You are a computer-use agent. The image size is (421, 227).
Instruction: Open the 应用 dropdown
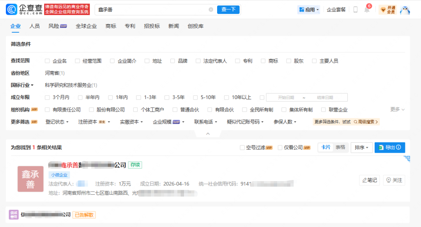coord(309,10)
